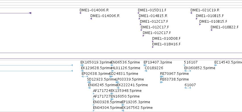Select the DME1-015D11.F purple arrow feature
242x112 pixels.
click(x=138, y=13)
